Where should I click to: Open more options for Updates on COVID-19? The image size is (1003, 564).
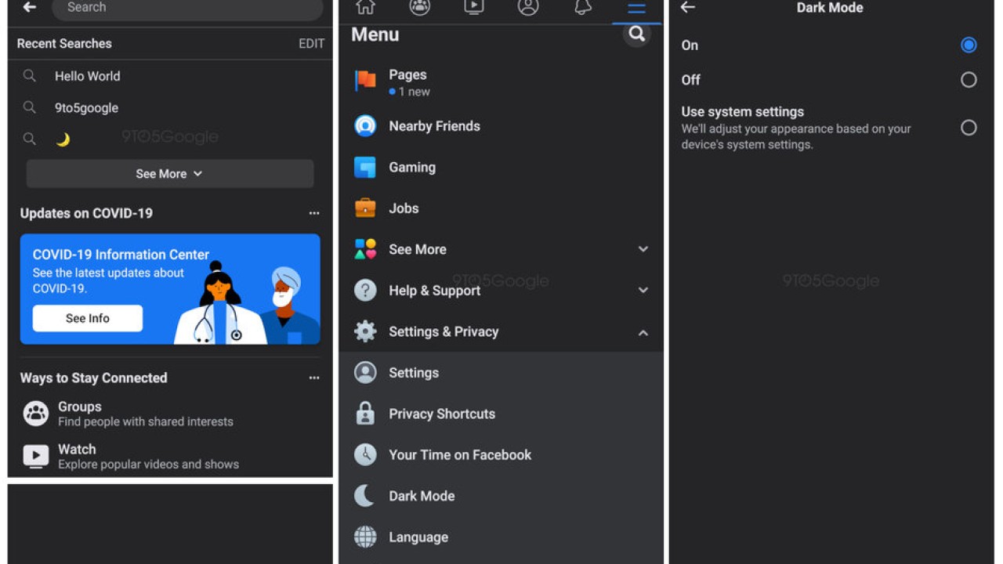[314, 213]
